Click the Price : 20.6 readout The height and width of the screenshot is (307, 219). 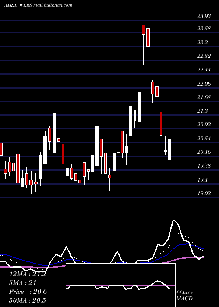pos(28,292)
